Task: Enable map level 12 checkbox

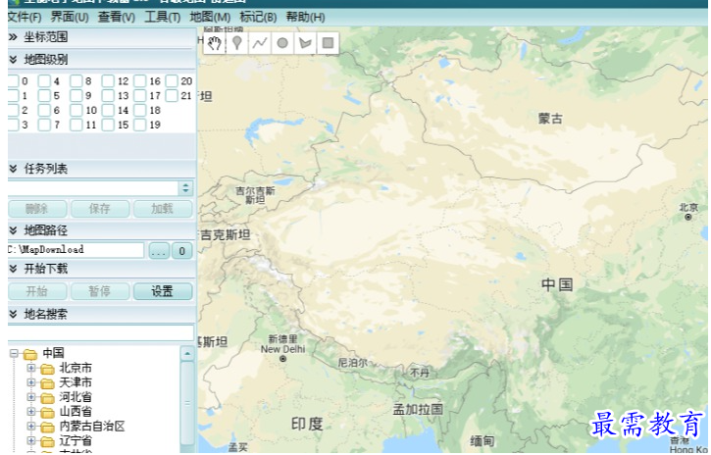Action: click(x=108, y=81)
